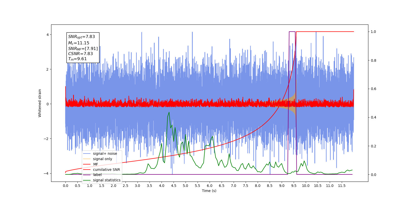Click the SNRopt=7.83 annotation text

click(82, 37)
